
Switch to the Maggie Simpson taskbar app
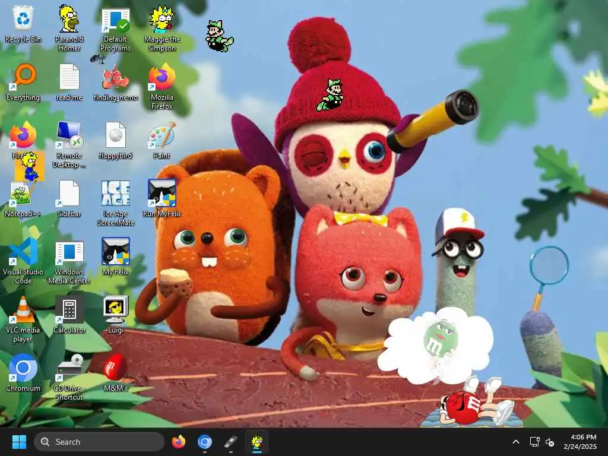pyautogui.click(x=256, y=442)
